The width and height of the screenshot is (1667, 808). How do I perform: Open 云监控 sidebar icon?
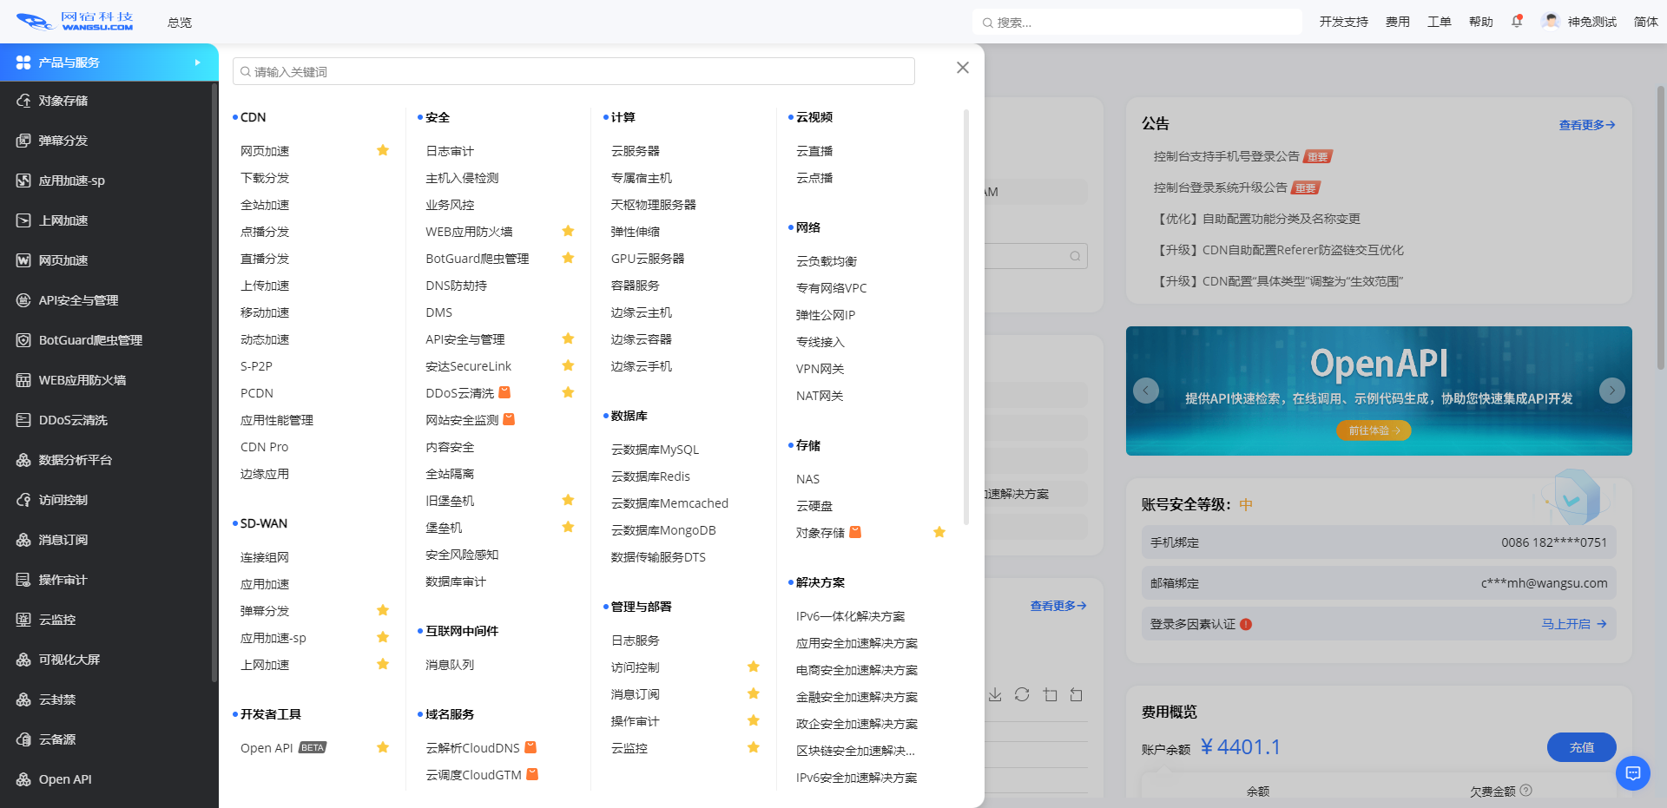click(23, 620)
